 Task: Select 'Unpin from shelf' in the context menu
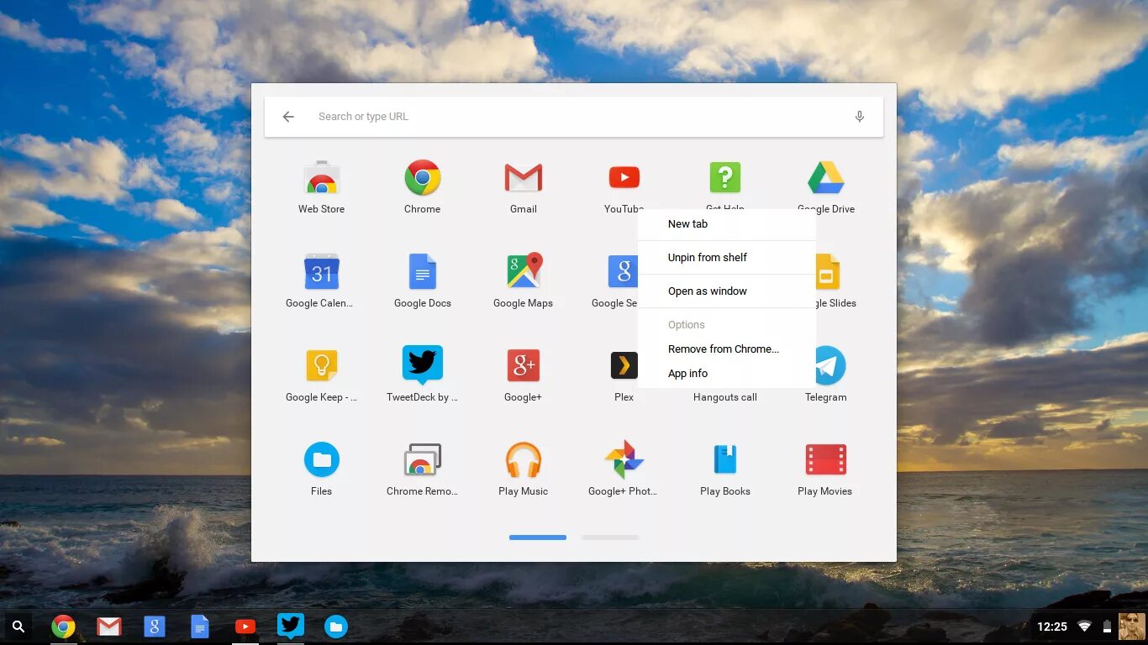[x=707, y=257]
